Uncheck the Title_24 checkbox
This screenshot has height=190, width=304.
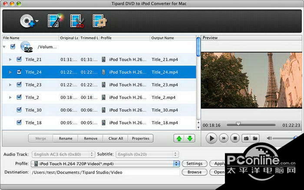(x=19, y=72)
